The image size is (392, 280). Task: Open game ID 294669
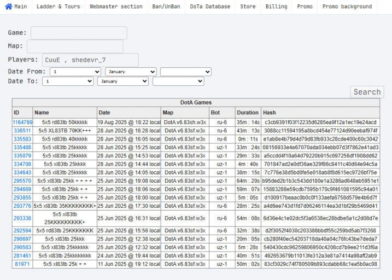pos(22,189)
